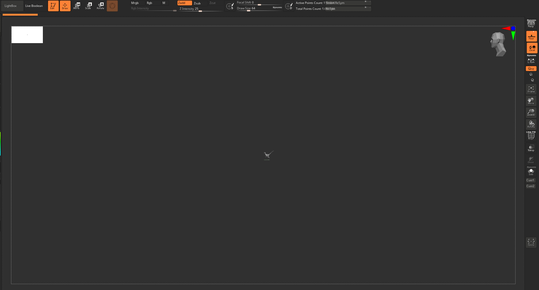Toggle L.Sym local symmetry
Image resolution: width=539 pixels, height=290 pixels.
pyautogui.click(x=531, y=60)
